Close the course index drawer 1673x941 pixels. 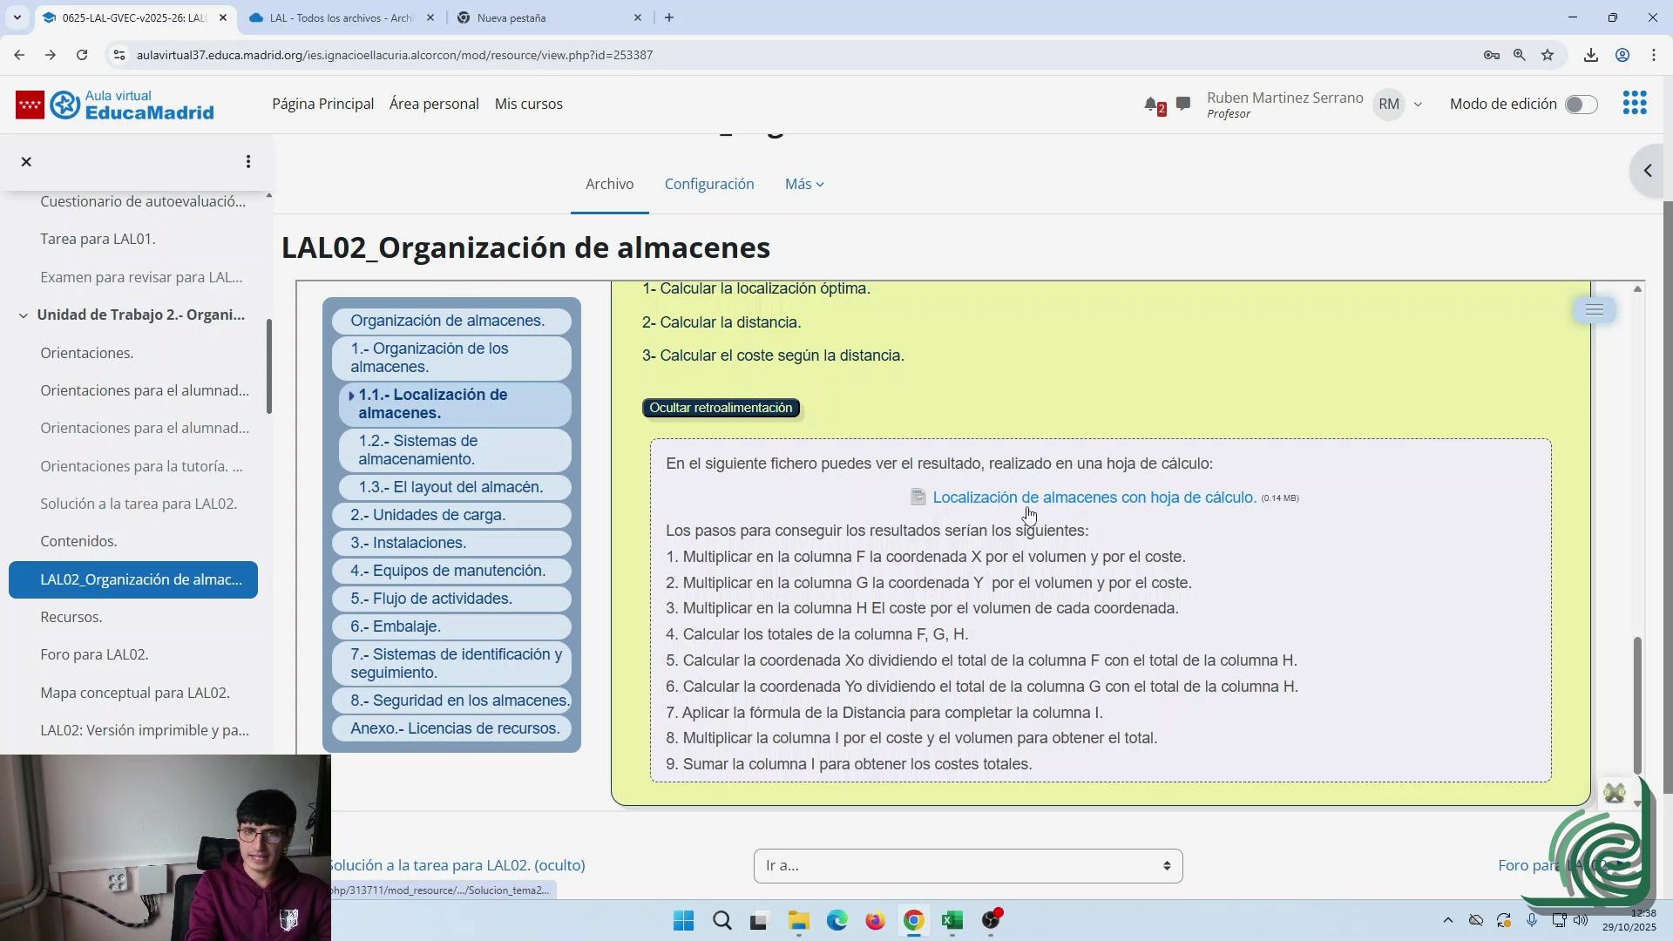pyautogui.click(x=26, y=162)
